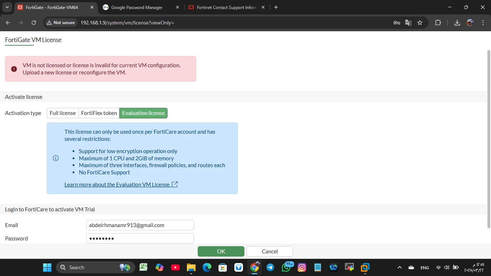This screenshot has width=491, height=276.
Task: Focus the address bar URL
Action: 127,23
